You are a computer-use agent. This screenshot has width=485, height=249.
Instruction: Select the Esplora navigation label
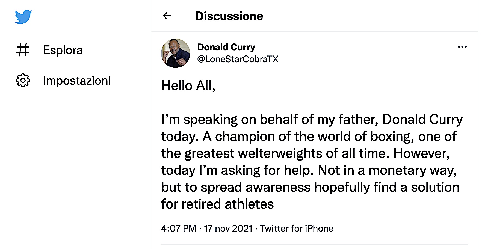[x=63, y=50]
